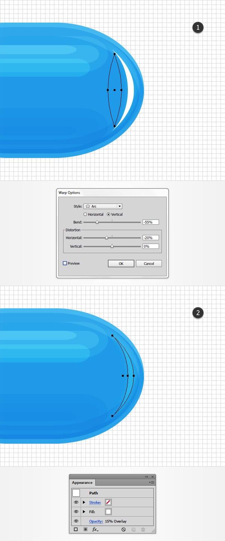Click the Horizontal distortion slider handle

pyautogui.click(x=106, y=238)
